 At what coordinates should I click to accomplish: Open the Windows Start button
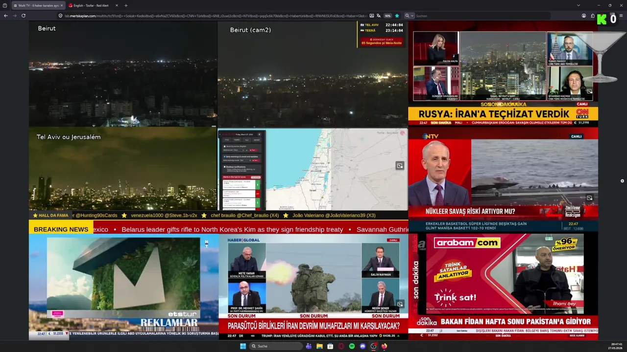[243, 346]
